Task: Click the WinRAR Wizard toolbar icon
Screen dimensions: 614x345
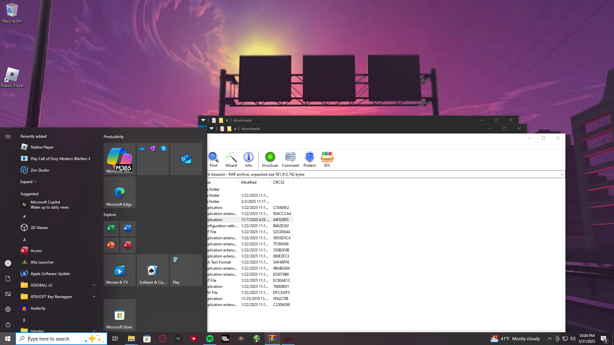Action: tap(231, 159)
